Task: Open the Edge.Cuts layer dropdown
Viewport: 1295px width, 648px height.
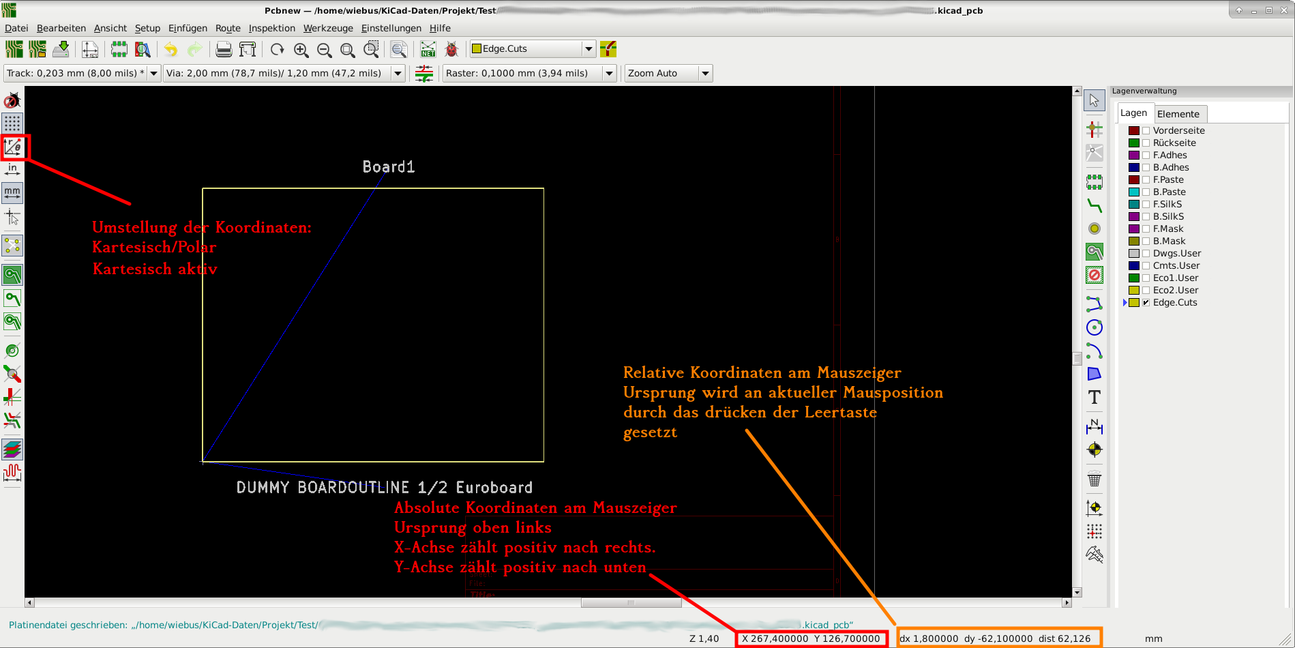Action: pyautogui.click(x=589, y=49)
